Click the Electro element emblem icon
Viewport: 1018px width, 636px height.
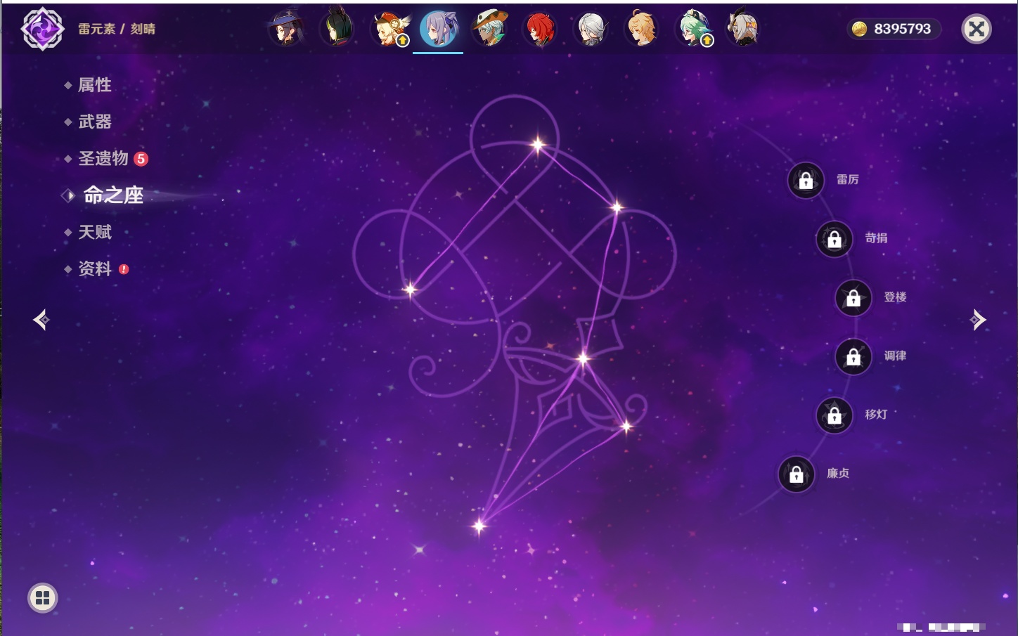(42, 29)
